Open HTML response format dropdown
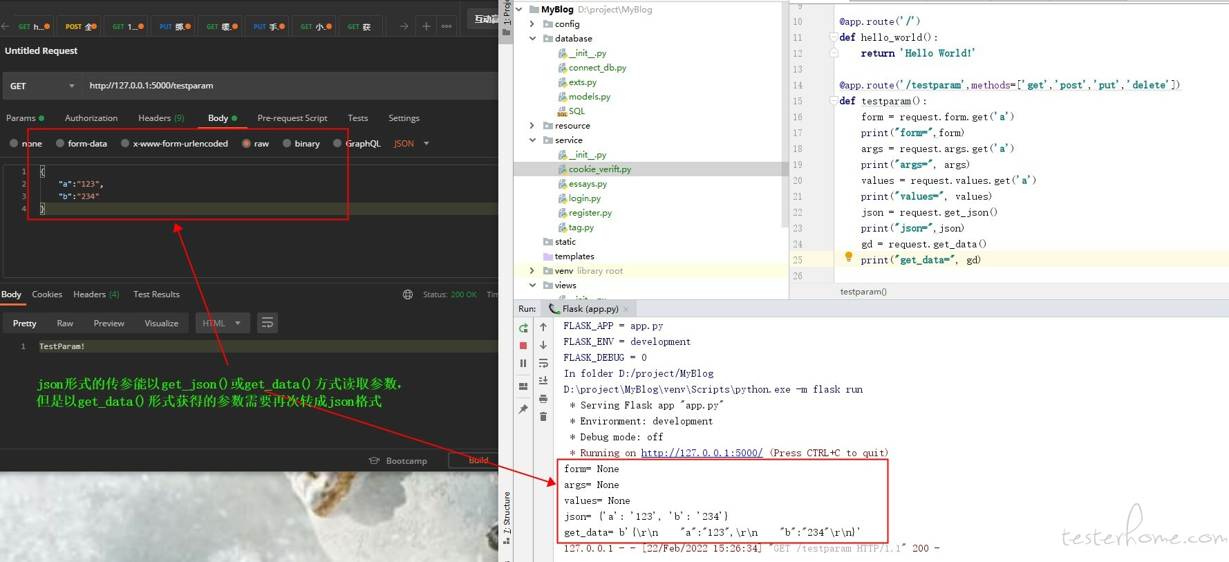The height and width of the screenshot is (562, 1229). pyautogui.click(x=222, y=323)
